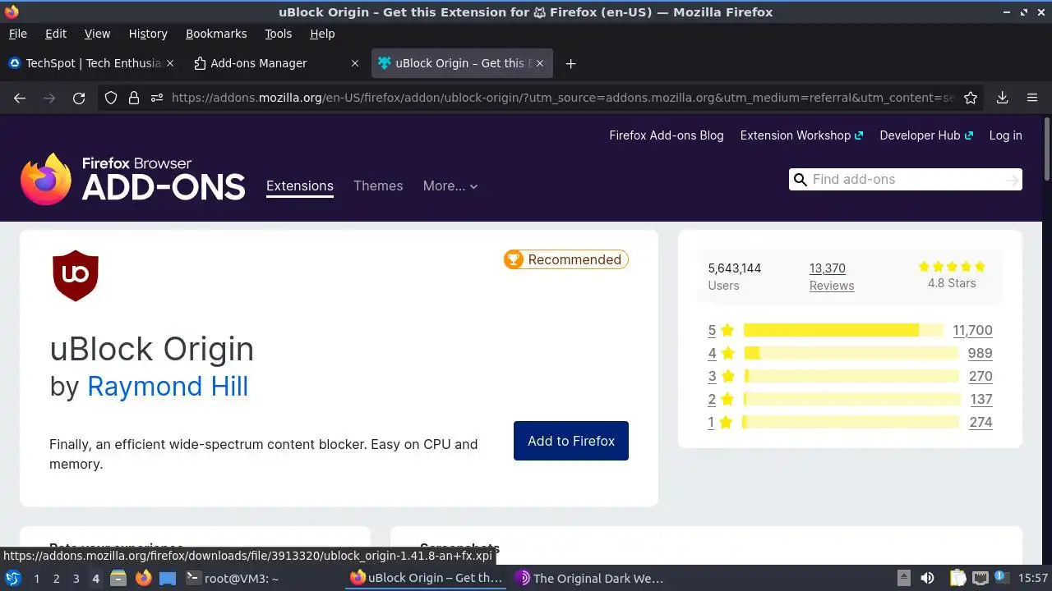Click Add to Firefox button

pos(571,441)
